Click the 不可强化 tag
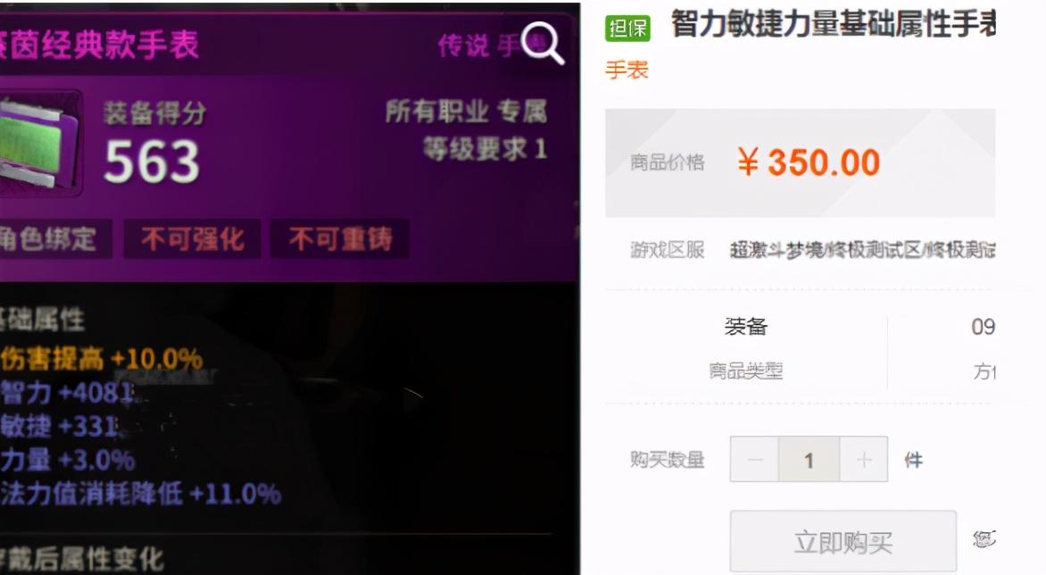Viewport: 1046px width, 575px height. [x=192, y=238]
